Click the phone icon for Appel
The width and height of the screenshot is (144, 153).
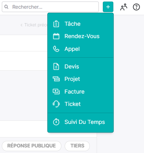click(x=56, y=49)
